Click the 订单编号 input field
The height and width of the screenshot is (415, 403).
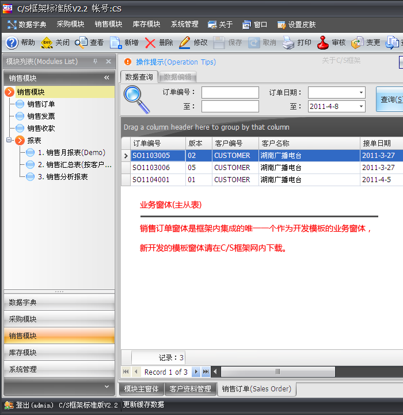pos(230,93)
